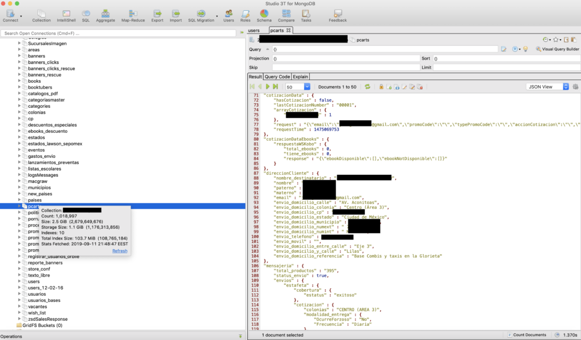
Task: Expand the banners collection
Action: coord(19,56)
